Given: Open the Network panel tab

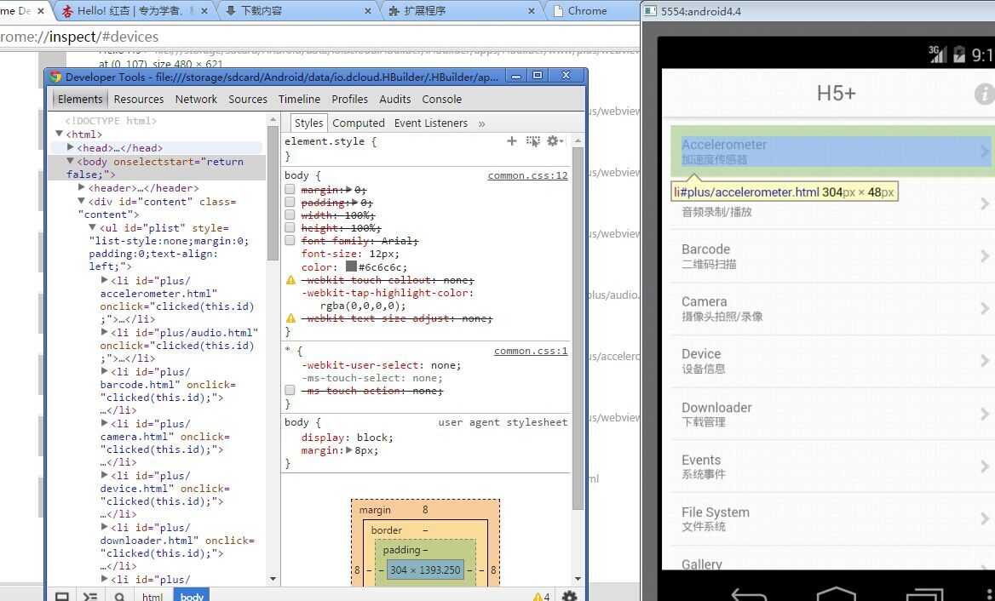Looking at the screenshot, I should click(x=196, y=99).
